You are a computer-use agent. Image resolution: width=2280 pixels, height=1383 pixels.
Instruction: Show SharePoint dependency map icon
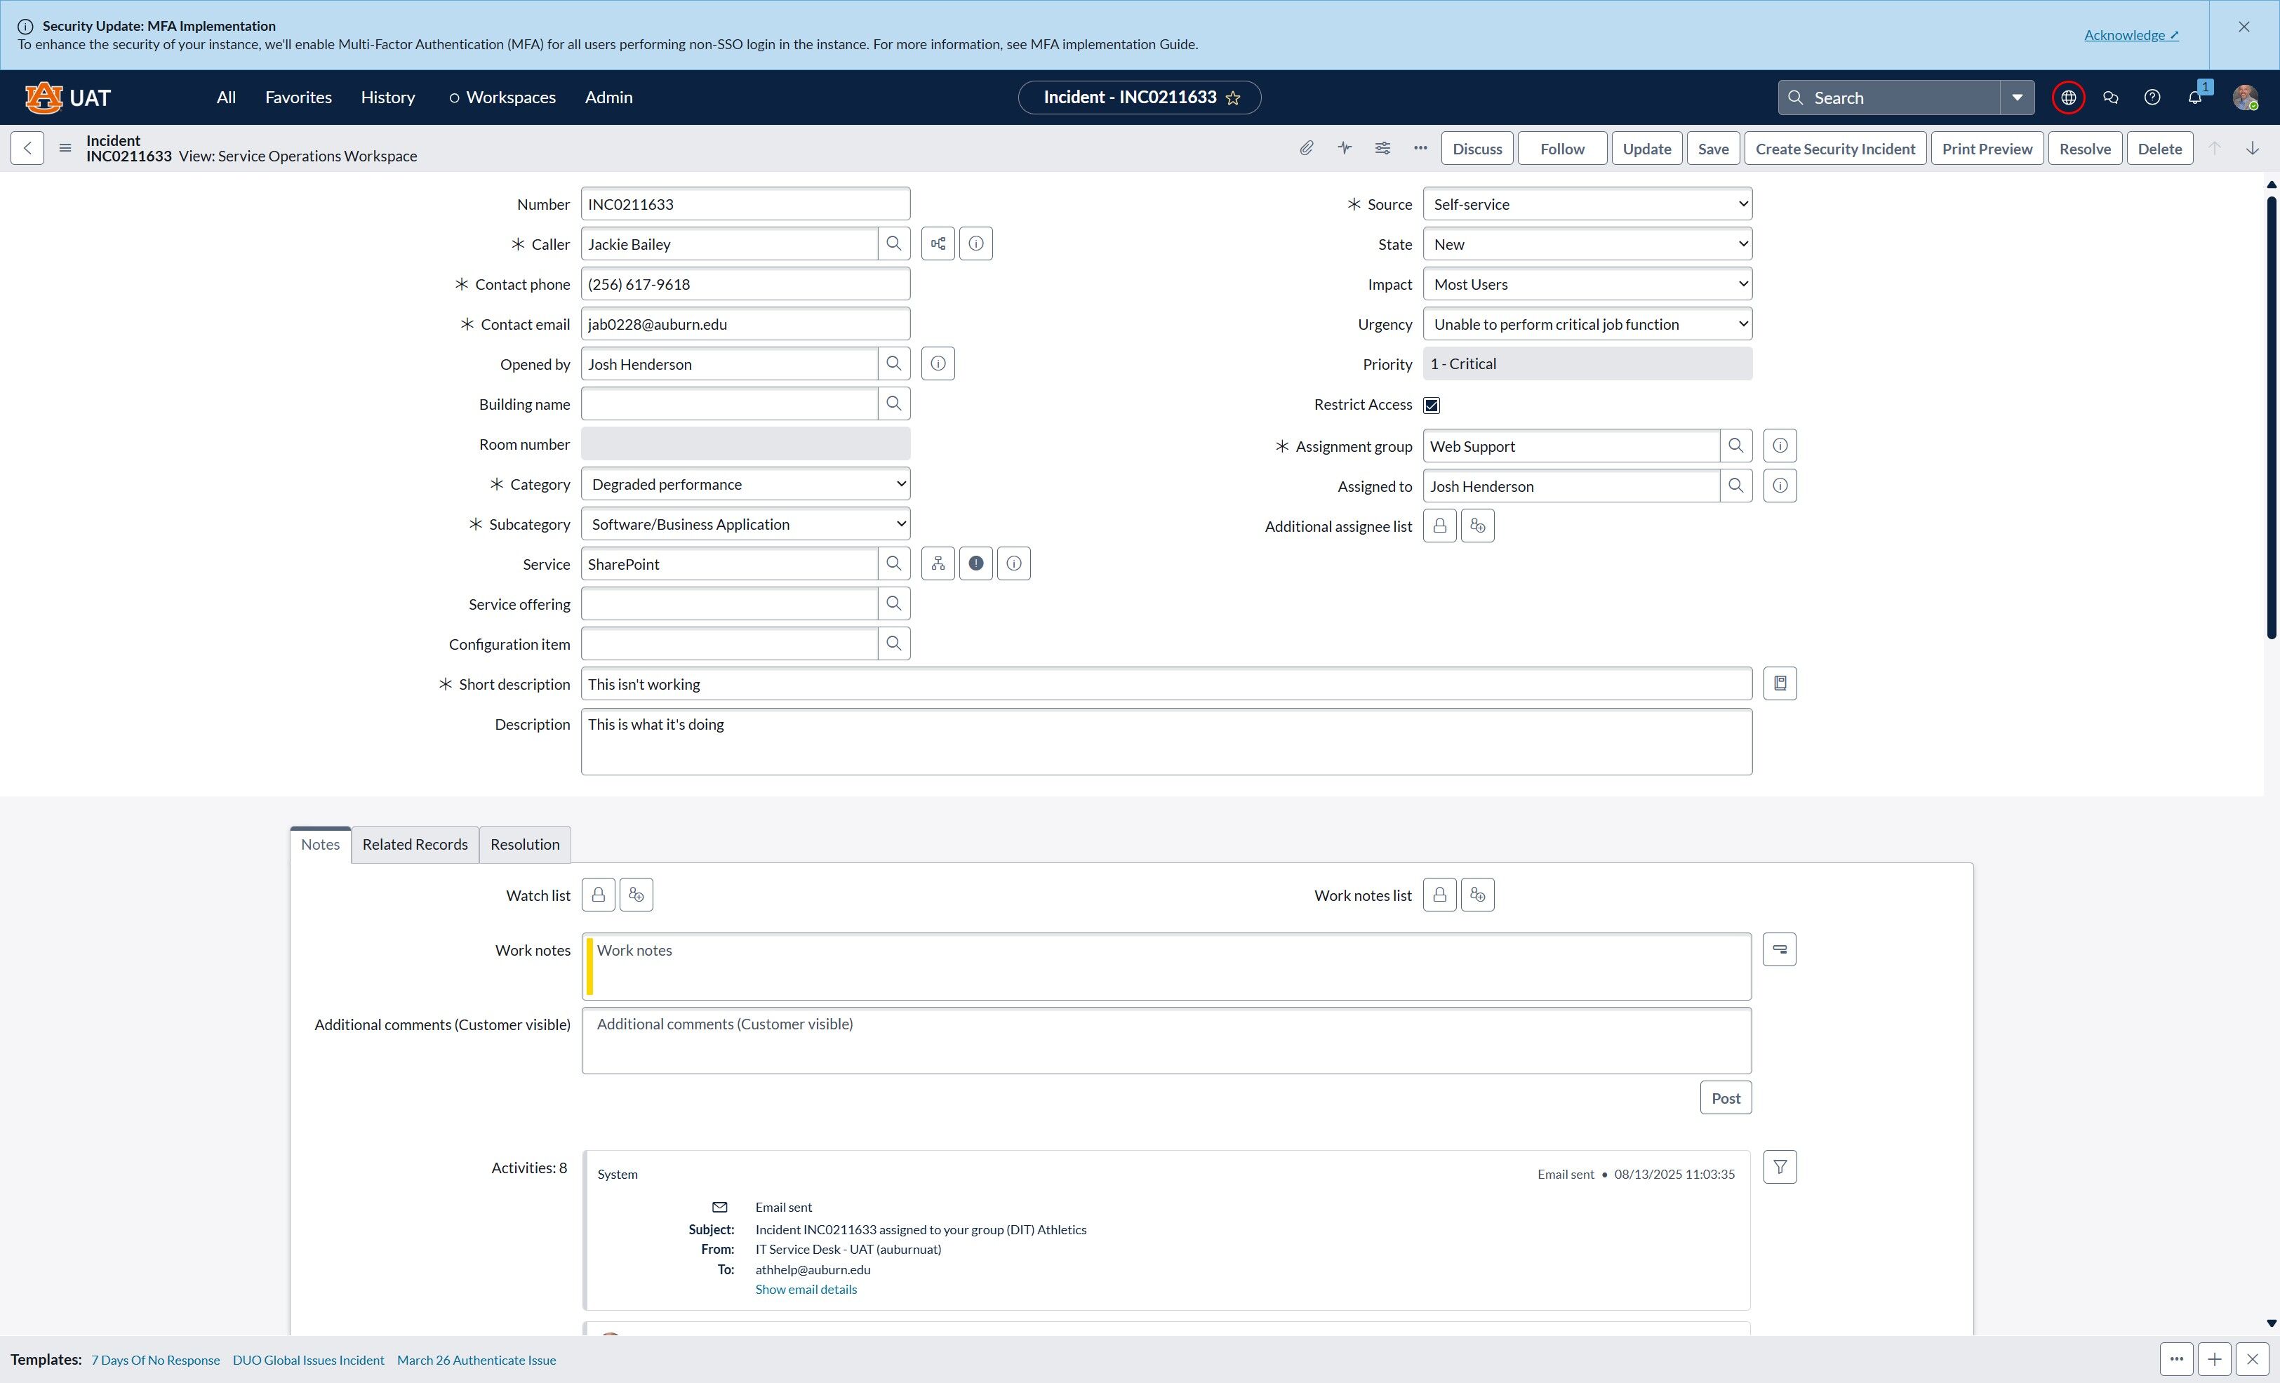(938, 563)
